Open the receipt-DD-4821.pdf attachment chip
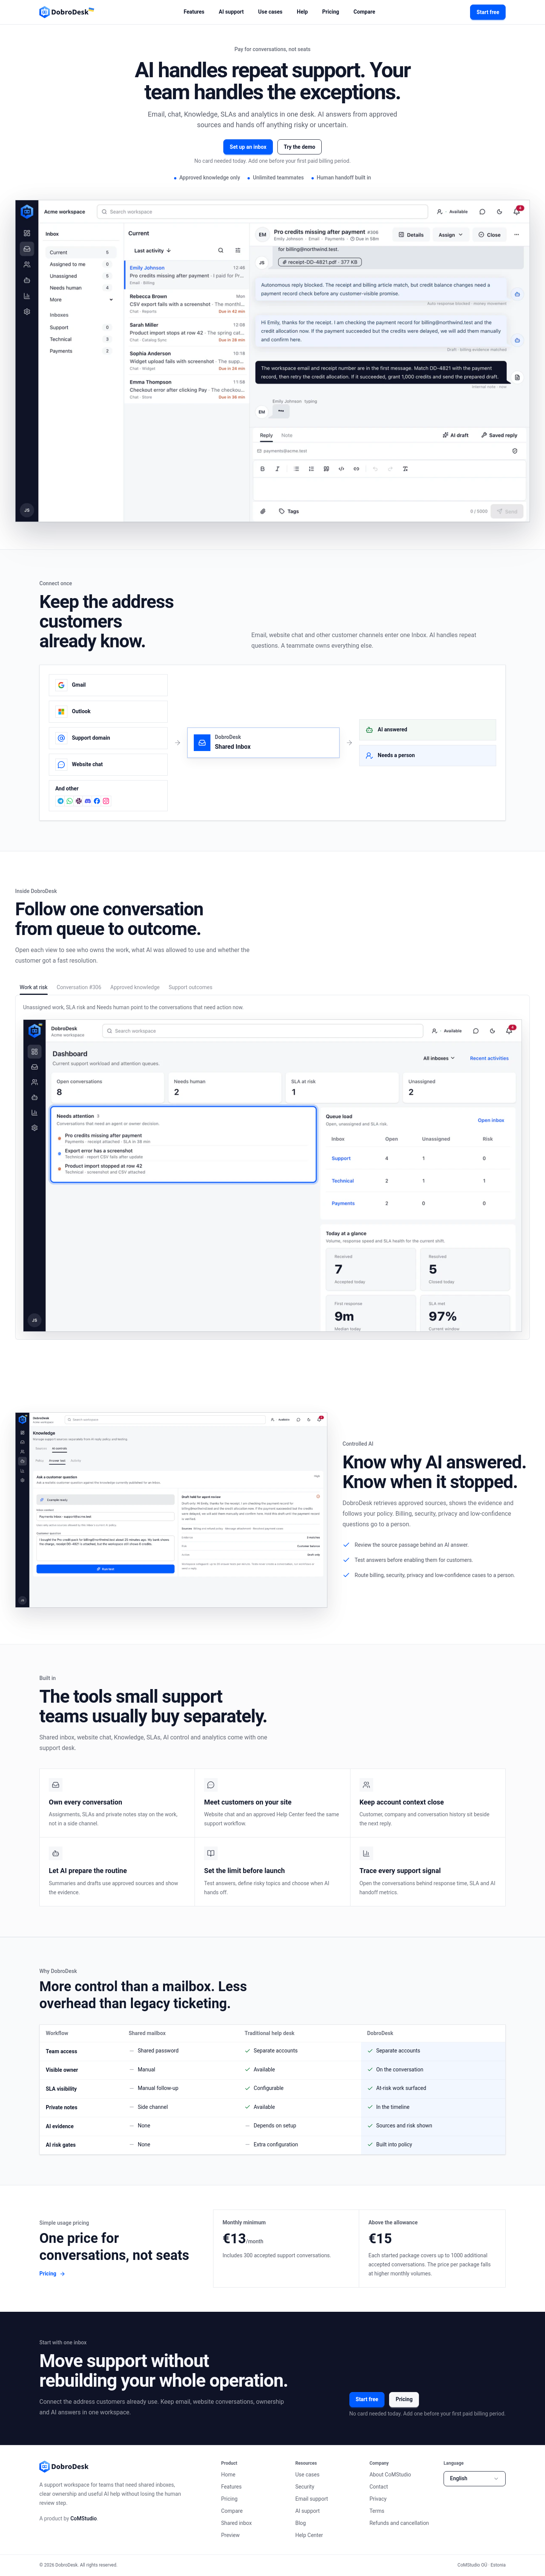The width and height of the screenshot is (545, 2576). 320,262
